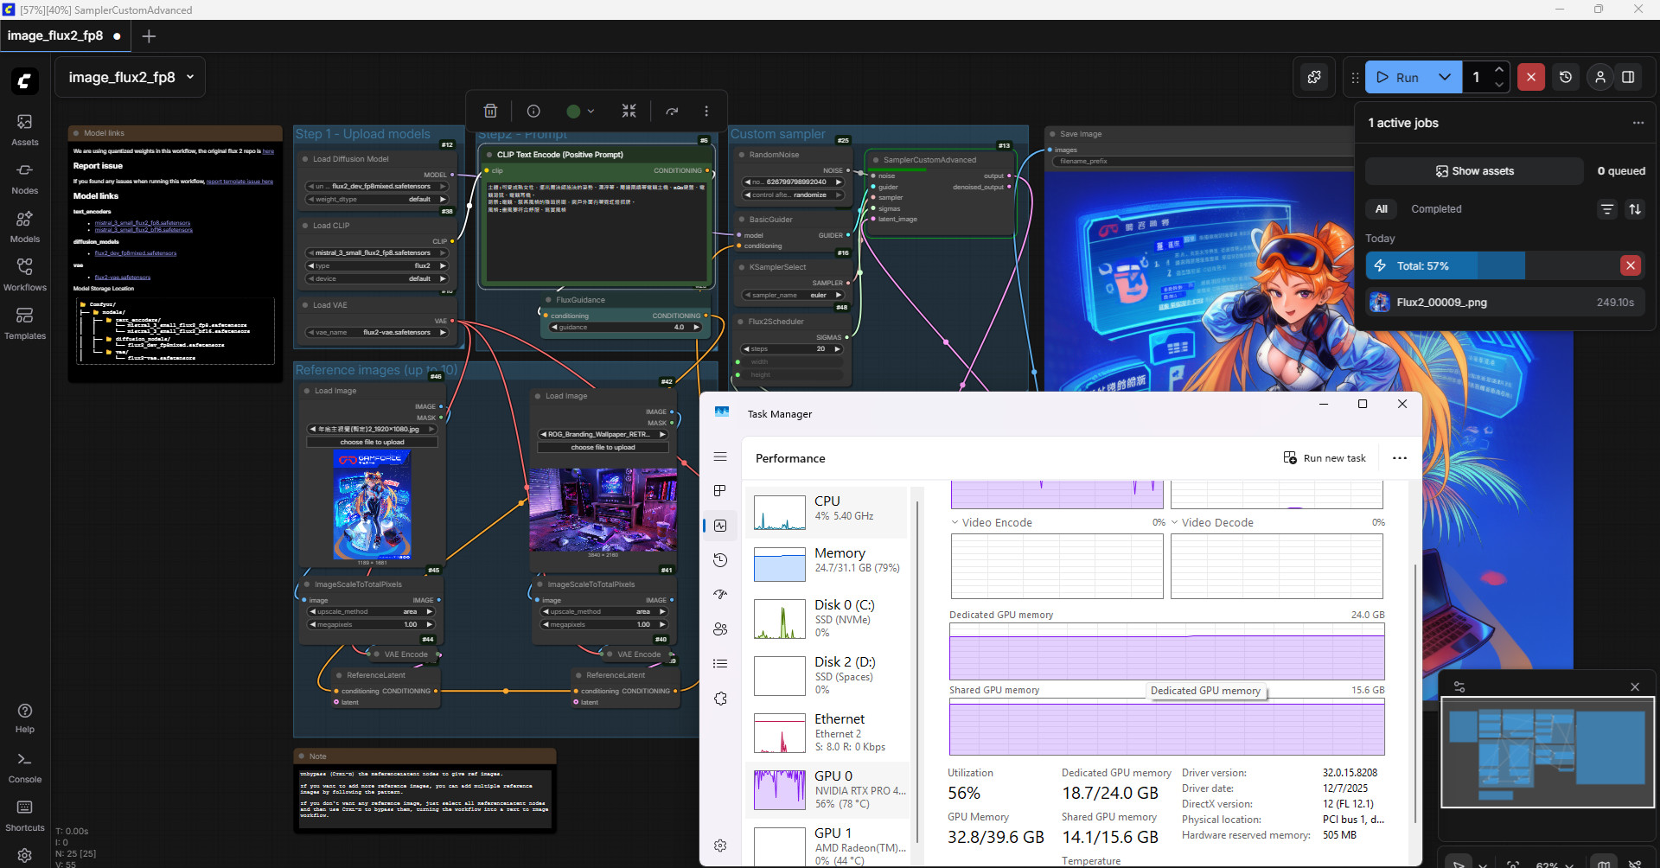Expand the Run button dropdown arrow
The height and width of the screenshot is (868, 1660).
(x=1444, y=77)
